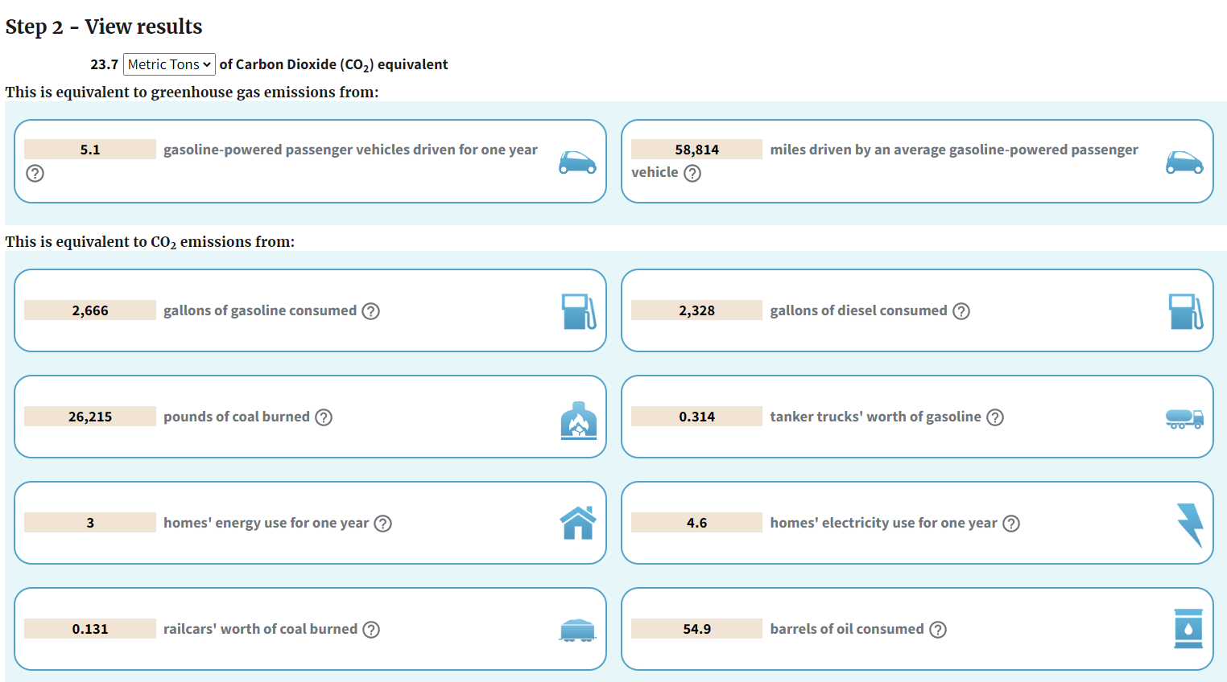Click help icon beside miles driven vehicle
Image resolution: width=1227 pixels, height=682 pixels.
[692, 173]
